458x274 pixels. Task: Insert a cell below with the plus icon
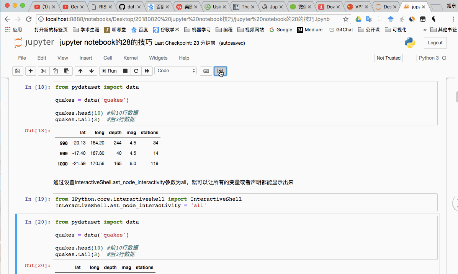(30, 71)
